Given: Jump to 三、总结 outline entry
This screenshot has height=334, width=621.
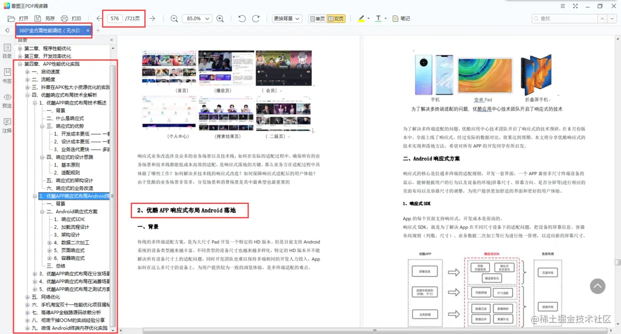Looking at the screenshot, I should [x=56, y=266].
